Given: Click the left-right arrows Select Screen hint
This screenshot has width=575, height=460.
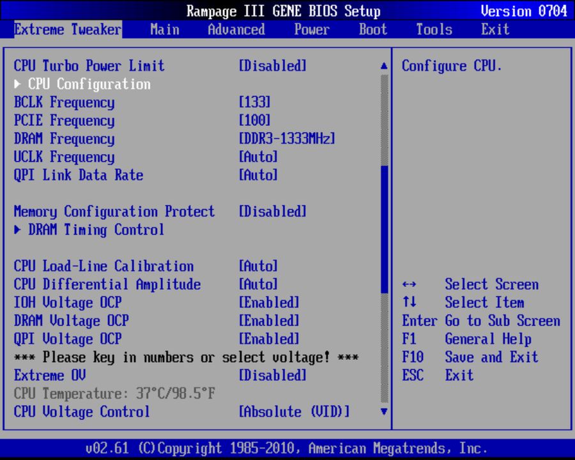Looking at the screenshot, I should point(470,284).
